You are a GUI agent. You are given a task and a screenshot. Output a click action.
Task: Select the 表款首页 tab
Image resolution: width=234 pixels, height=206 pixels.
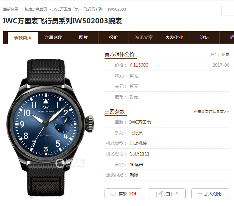tap(23, 38)
